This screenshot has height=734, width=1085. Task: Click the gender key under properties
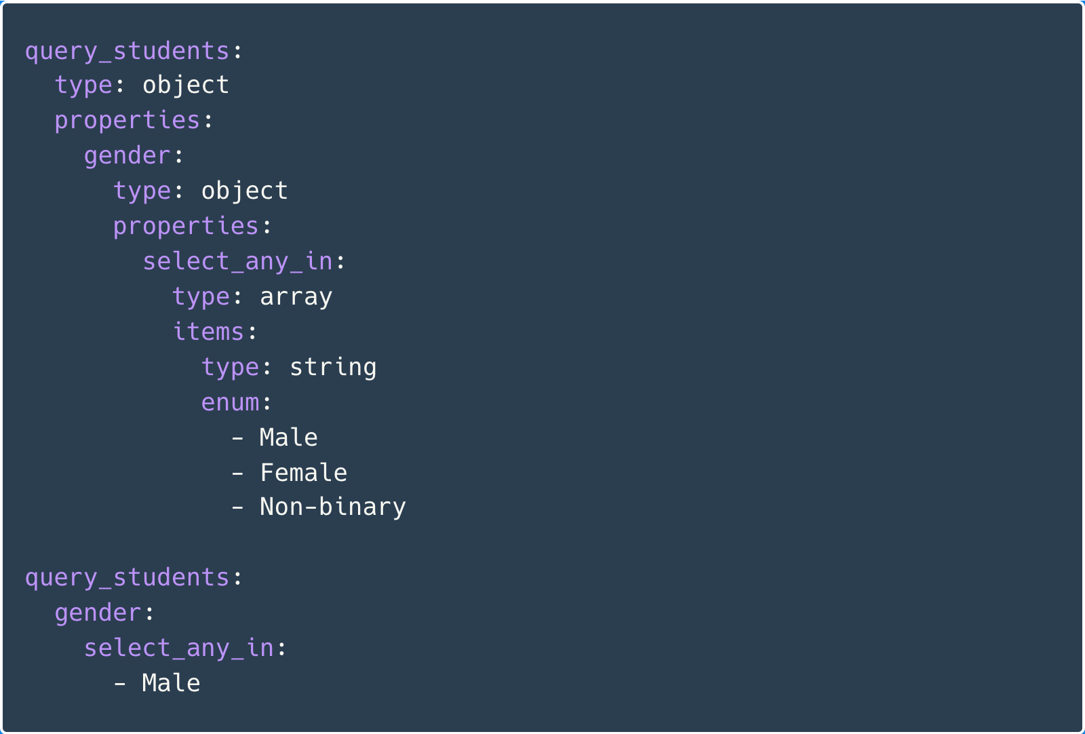point(127,156)
